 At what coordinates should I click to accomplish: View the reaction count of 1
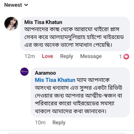120,57
